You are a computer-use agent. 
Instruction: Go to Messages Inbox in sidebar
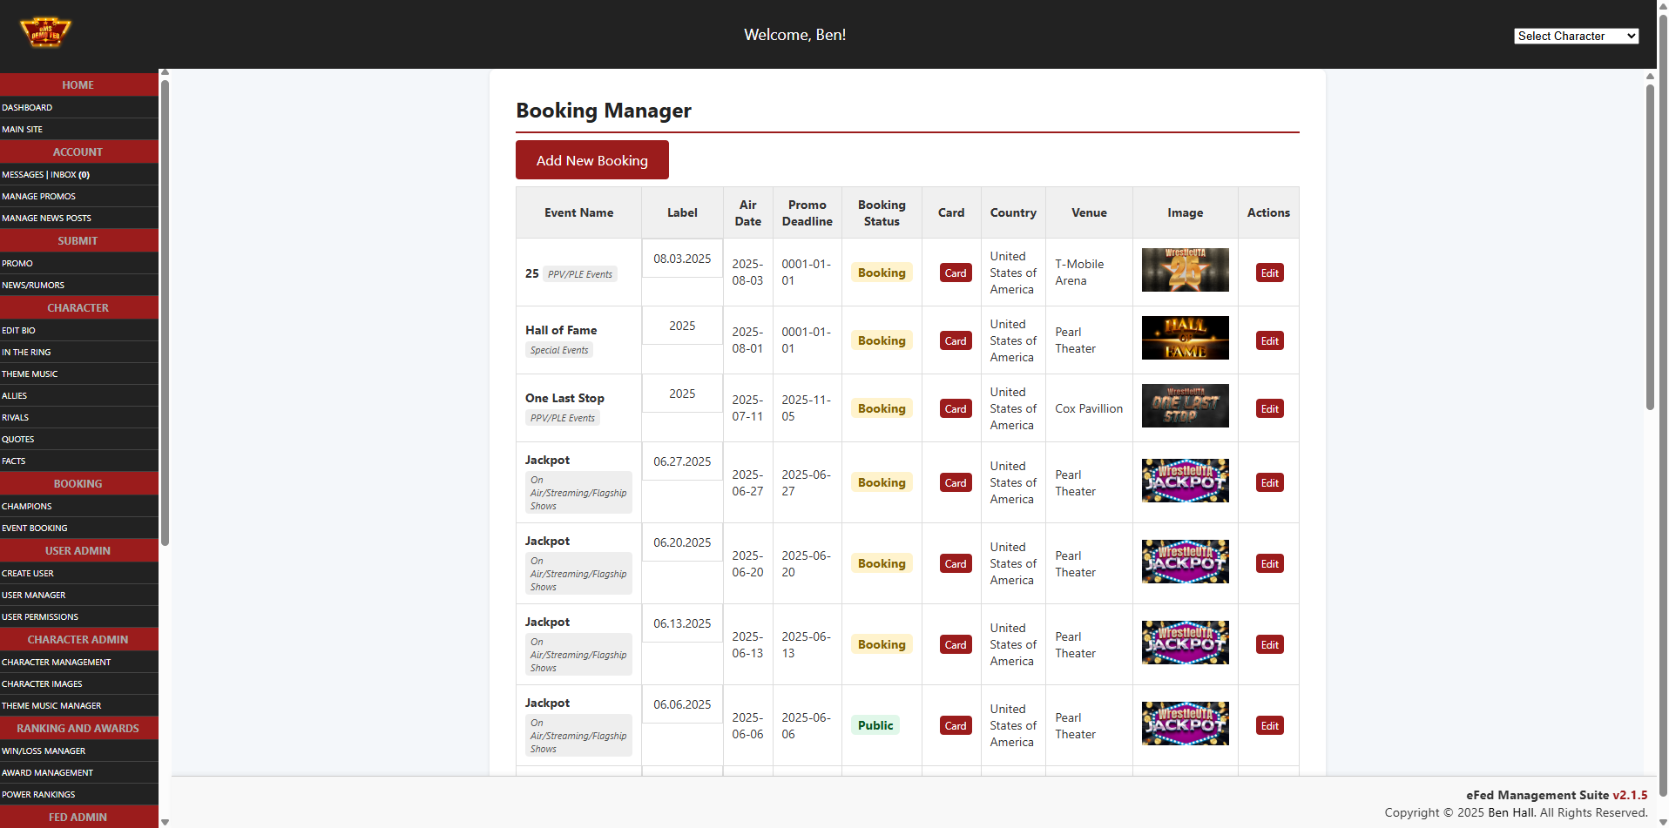click(x=45, y=175)
